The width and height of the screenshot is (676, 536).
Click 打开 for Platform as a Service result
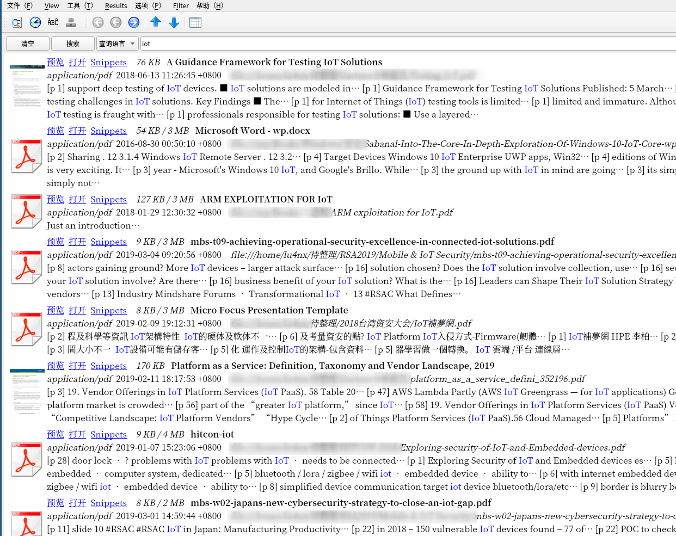point(77,366)
